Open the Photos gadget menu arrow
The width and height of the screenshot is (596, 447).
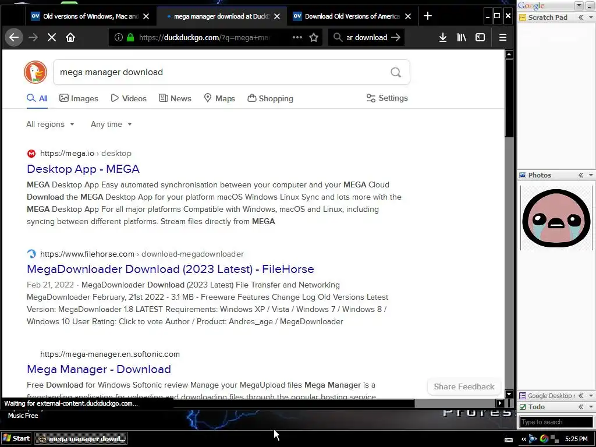pos(591,175)
